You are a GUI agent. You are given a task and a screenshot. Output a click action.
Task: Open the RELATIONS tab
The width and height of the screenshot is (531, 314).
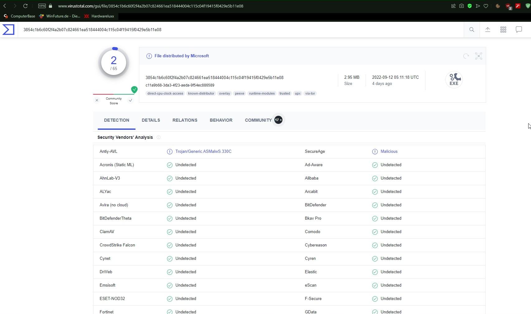tap(185, 120)
